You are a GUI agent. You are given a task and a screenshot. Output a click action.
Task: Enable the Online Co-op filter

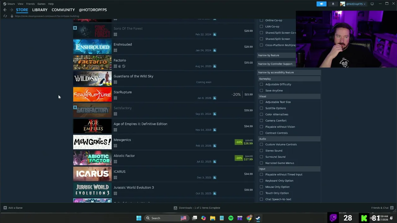tap(261, 20)
